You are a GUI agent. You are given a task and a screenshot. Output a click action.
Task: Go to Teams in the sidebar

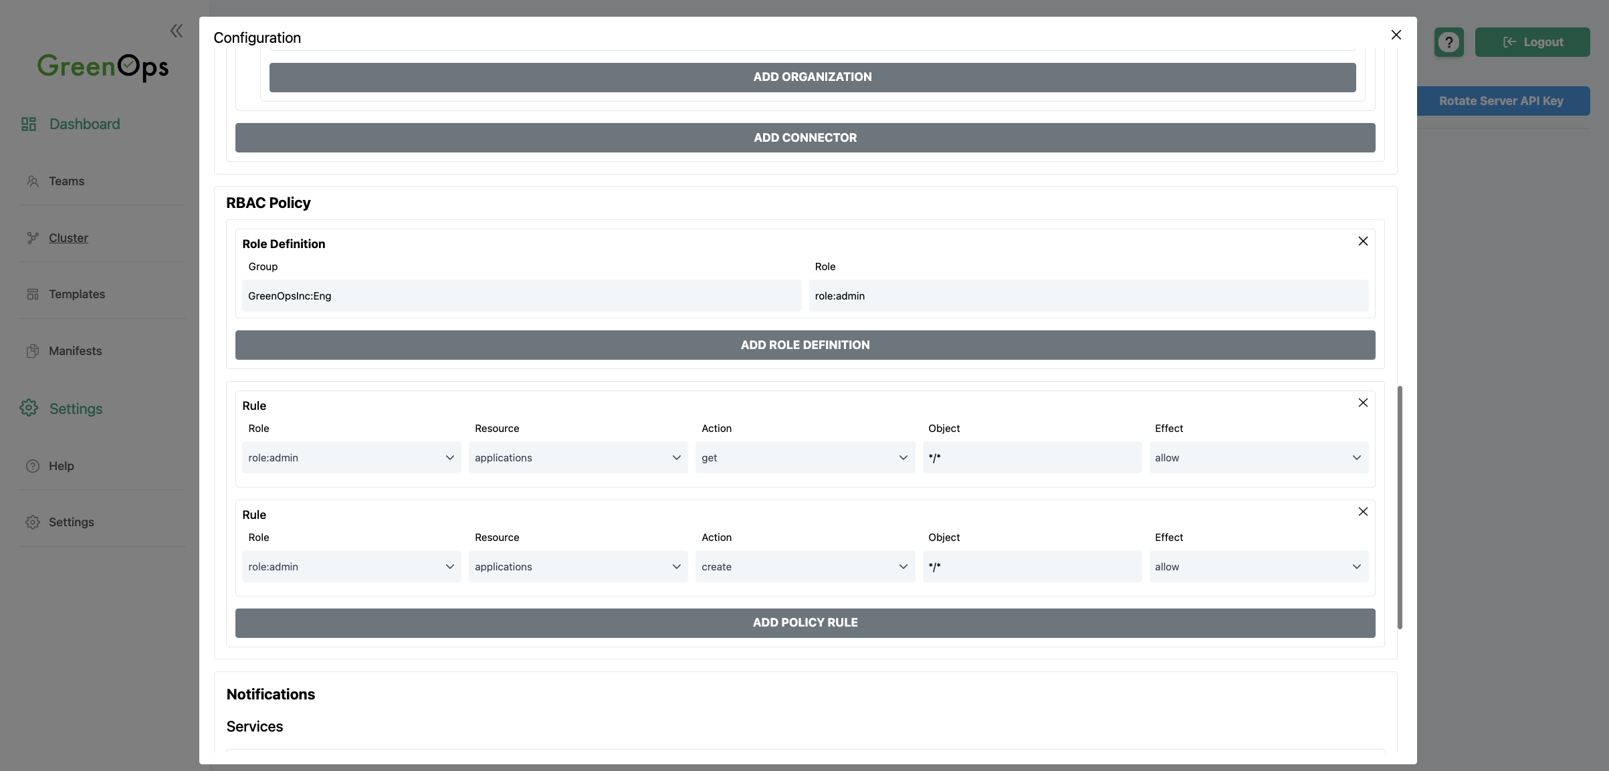[x=66, y=181]
